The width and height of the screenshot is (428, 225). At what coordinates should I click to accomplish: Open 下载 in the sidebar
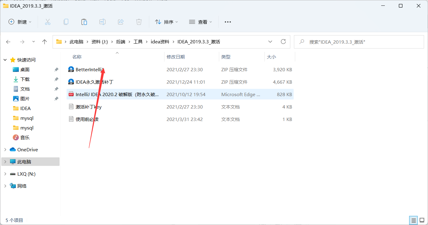tap(25, 79)
